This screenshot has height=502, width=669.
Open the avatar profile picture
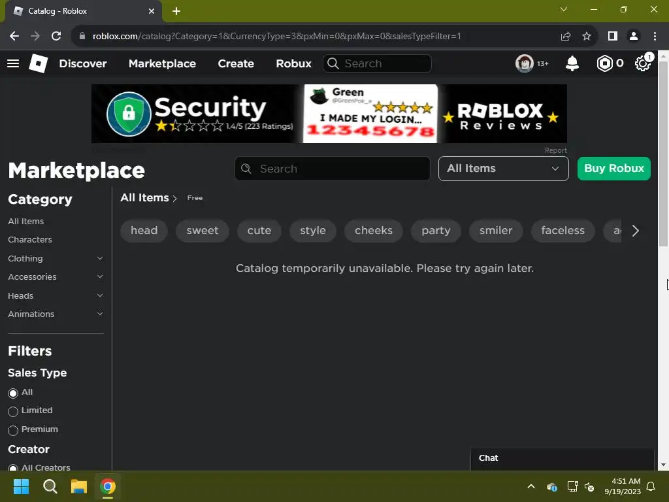tap(524, 63)
